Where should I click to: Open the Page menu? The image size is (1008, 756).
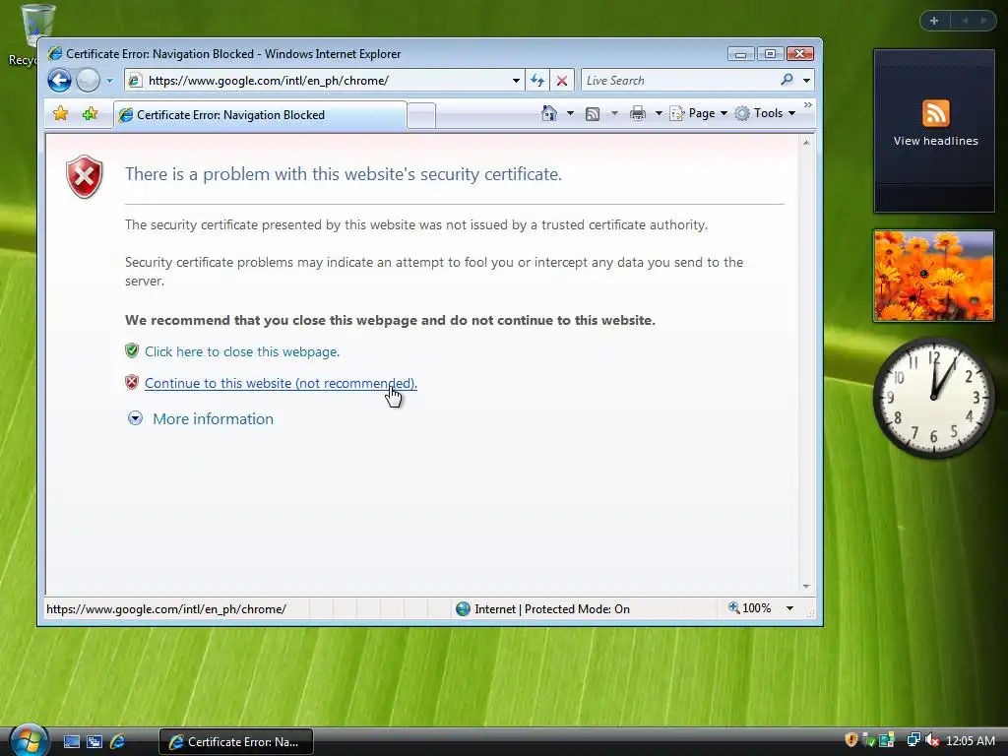click(x=699, y=113)
